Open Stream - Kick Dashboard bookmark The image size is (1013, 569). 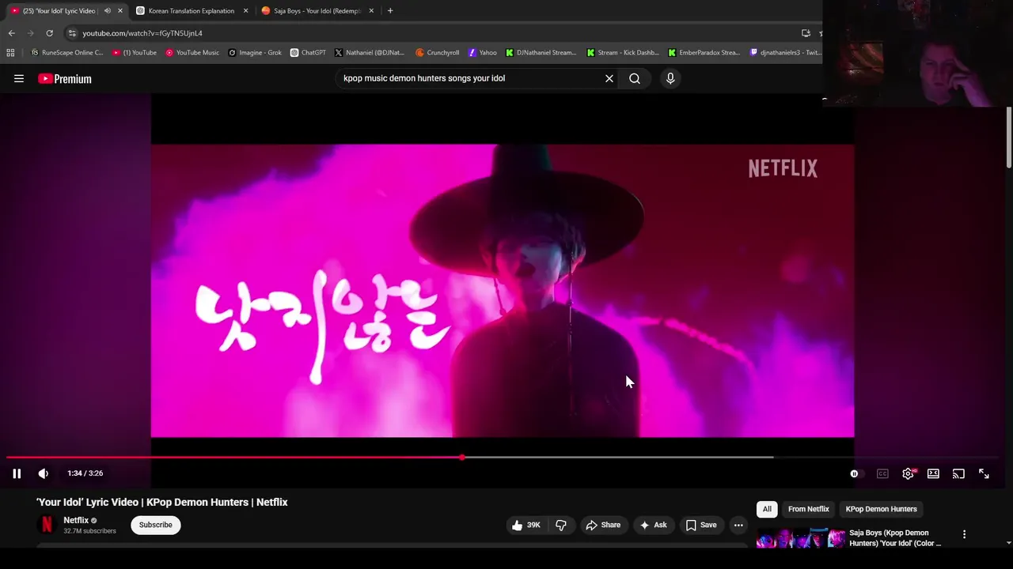pyautogui.click(x=622, y=53)
